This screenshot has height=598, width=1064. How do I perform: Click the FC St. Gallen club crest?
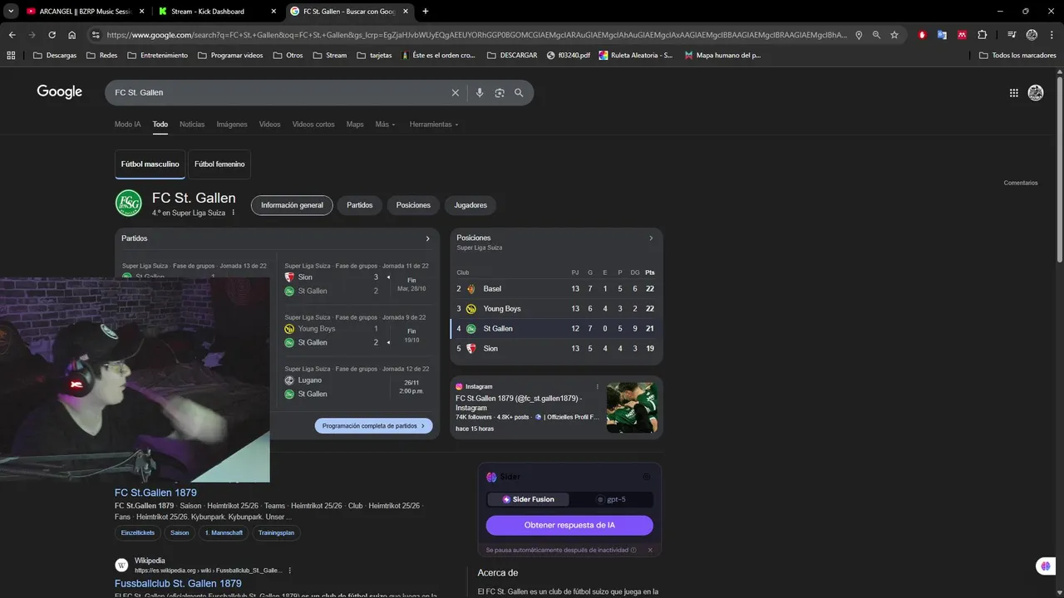pos(128,203)
